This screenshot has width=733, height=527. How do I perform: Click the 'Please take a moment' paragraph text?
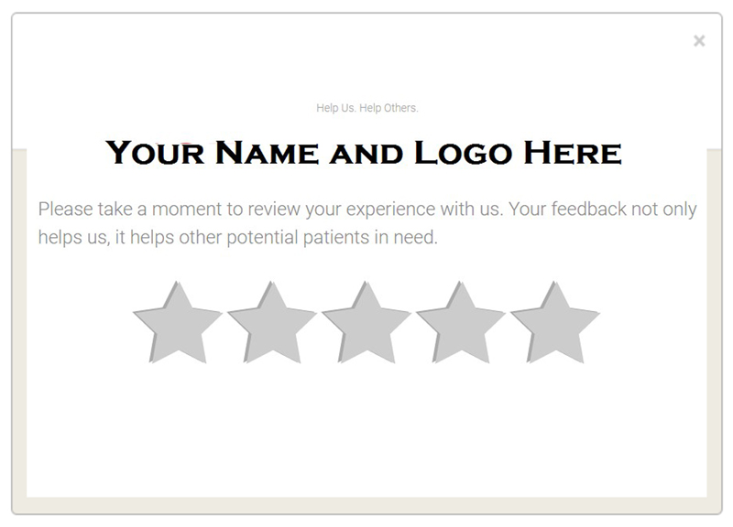pos(367,223)
